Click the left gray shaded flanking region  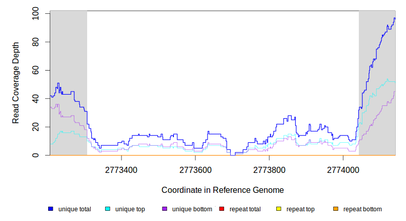tap(68, 51)
